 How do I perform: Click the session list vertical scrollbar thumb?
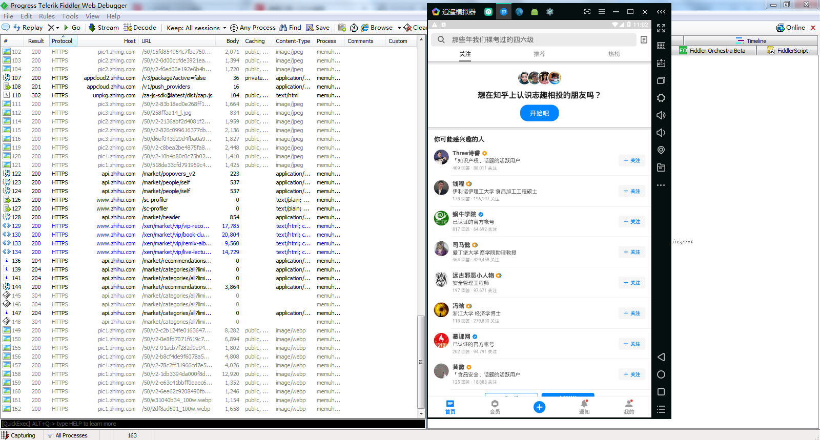[421, 361]
